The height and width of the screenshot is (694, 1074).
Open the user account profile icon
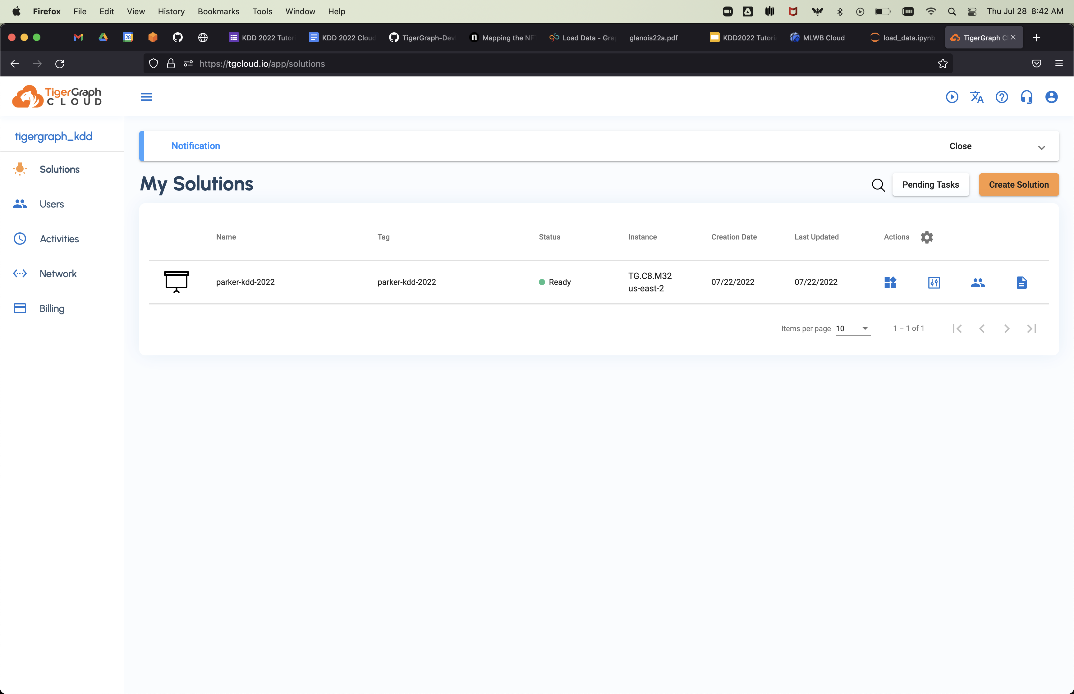tap(1051, 97)
